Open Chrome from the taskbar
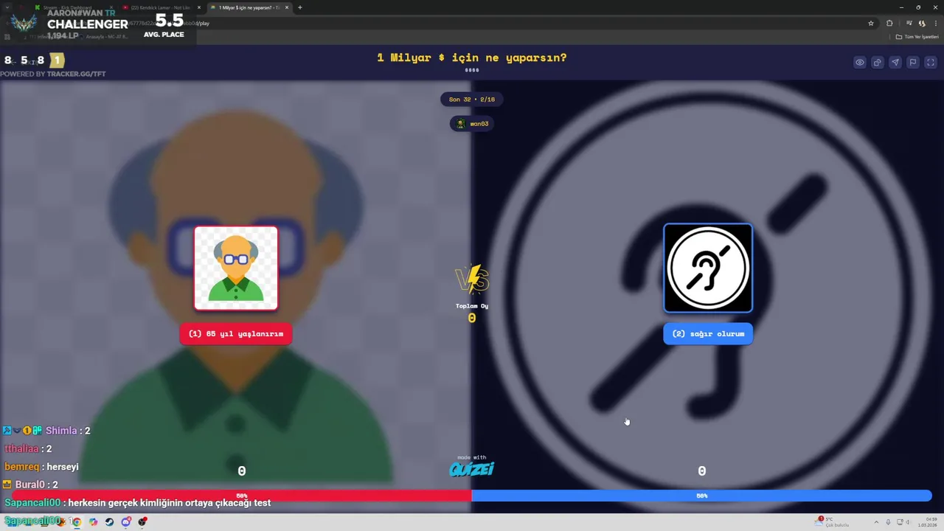Viewport: 944px width, 531px height. click(x=76, y=522)
